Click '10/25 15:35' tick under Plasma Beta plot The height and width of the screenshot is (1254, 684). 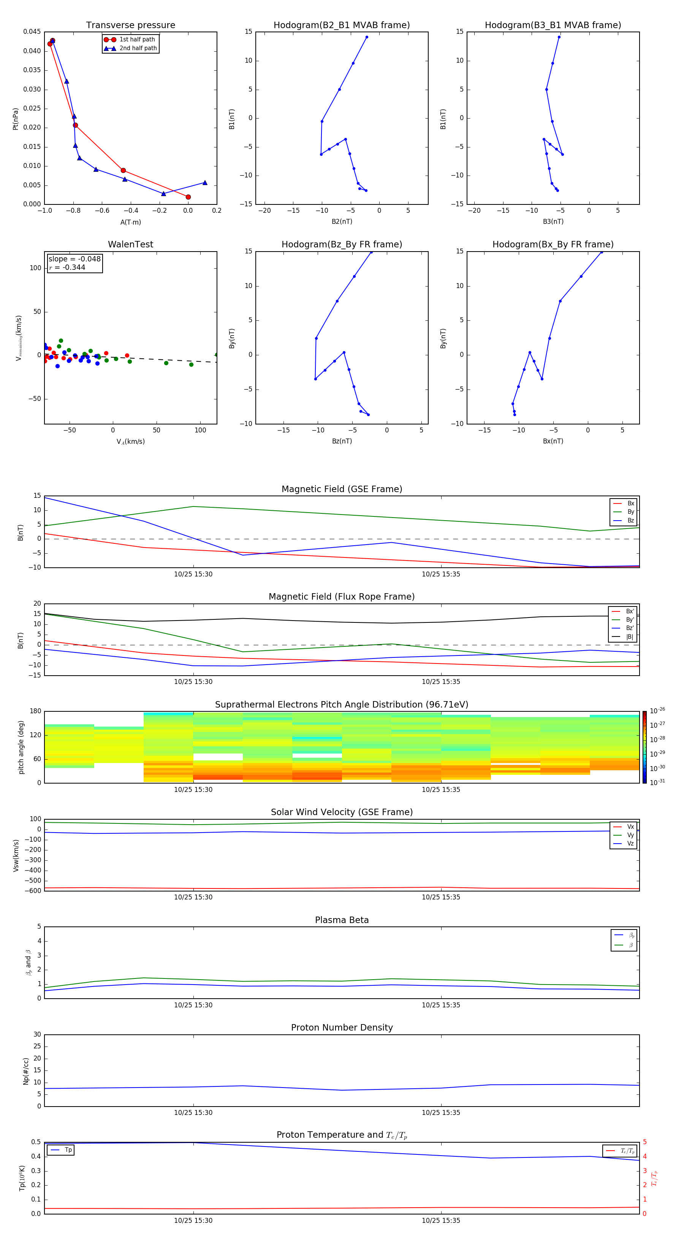(440, 1005)
